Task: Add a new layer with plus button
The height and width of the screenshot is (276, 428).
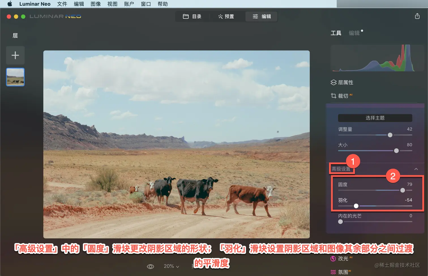Action: (15, 55)
